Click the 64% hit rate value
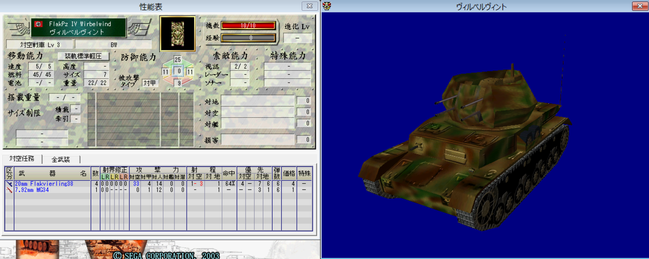Viewport: 649px width, 259px height. (x=229, y=184)
